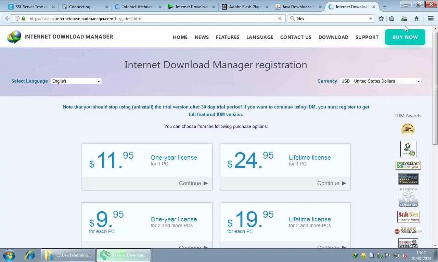The image size is (438, 262).
Task: Open HOME in the site navigation
Action: pos(180,37)
